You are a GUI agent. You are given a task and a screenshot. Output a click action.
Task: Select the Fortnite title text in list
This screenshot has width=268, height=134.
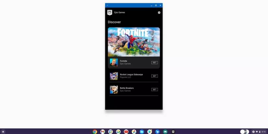(123, 61)
